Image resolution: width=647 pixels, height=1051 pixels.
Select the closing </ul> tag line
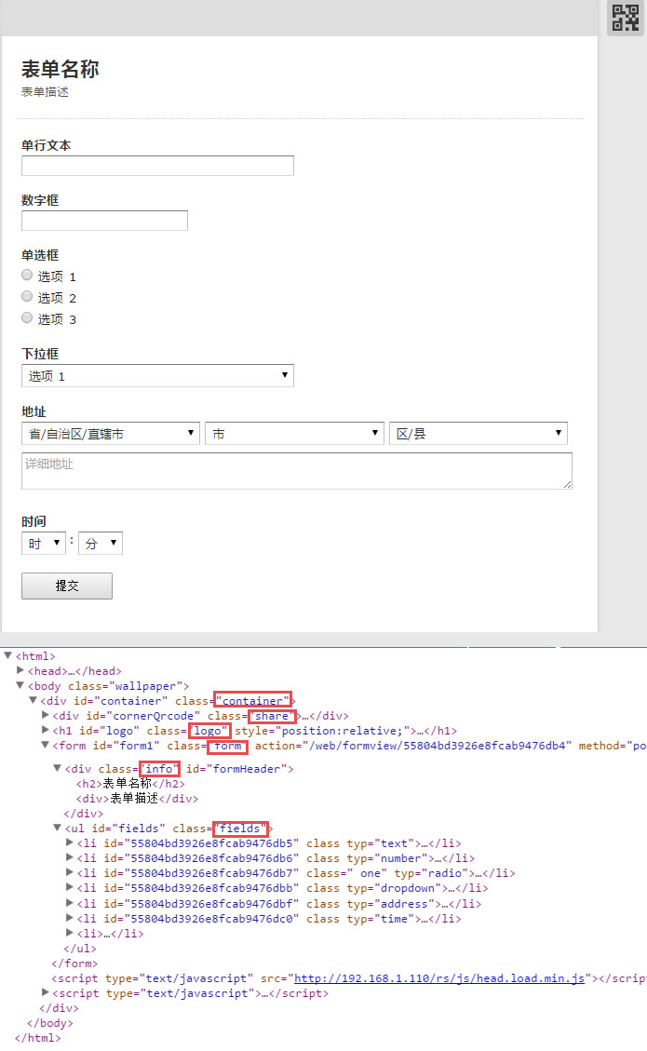coord(80,949)
